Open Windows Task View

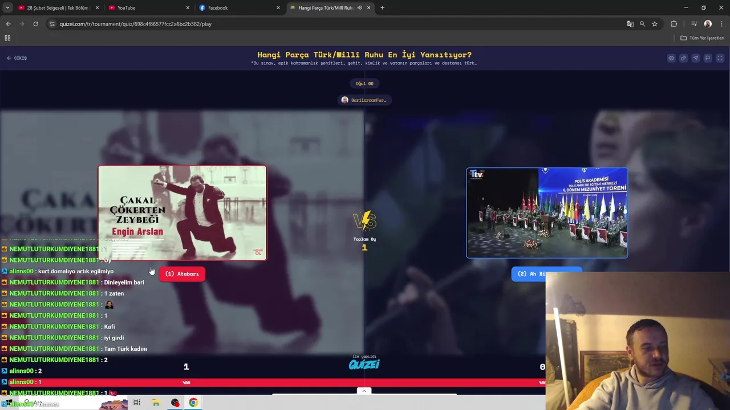click(137, 403)
